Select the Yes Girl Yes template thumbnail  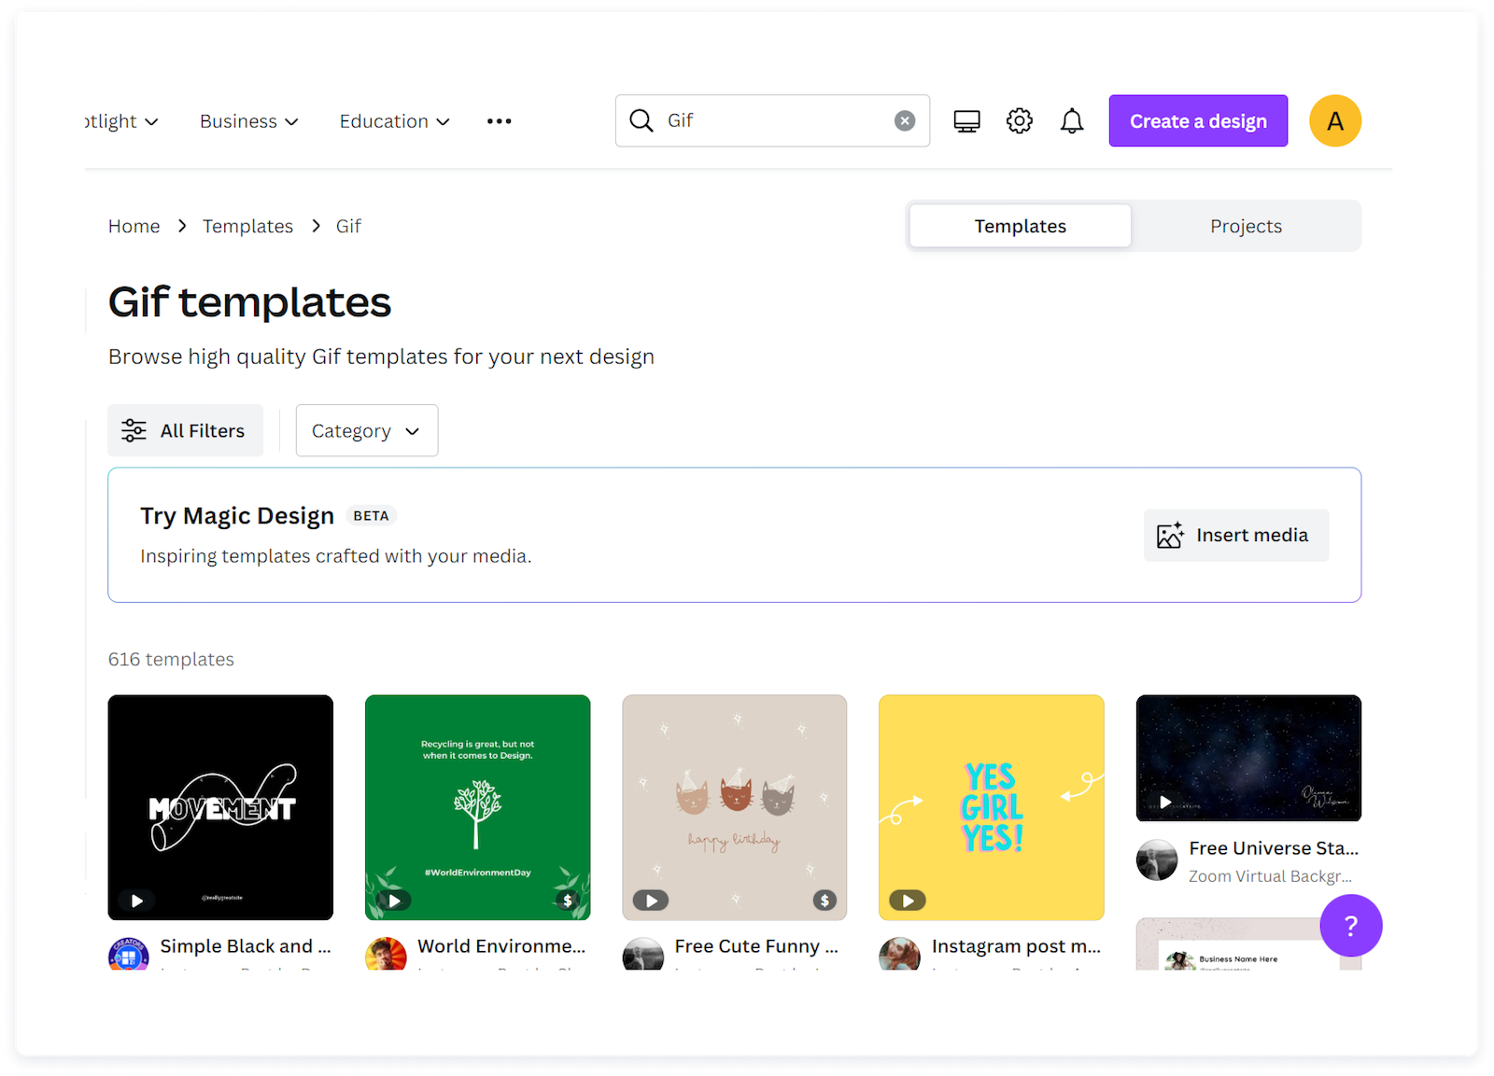coord(991,807)
